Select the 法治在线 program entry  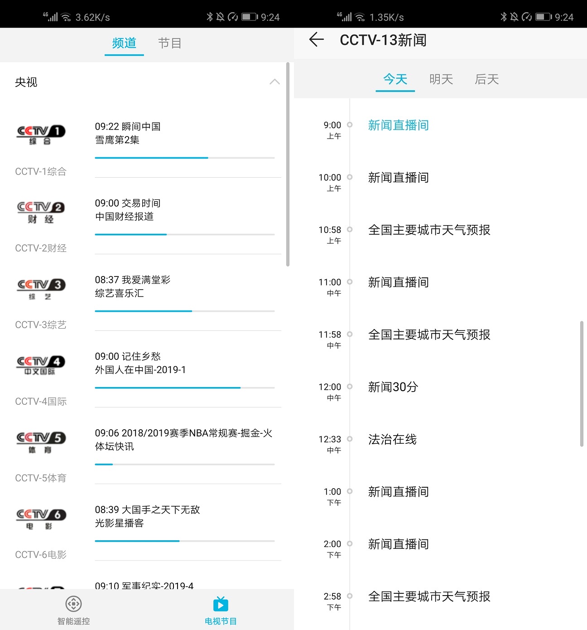click(391, 439)
